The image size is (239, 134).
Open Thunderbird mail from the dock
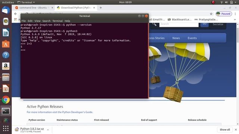[x=6, y=10]
